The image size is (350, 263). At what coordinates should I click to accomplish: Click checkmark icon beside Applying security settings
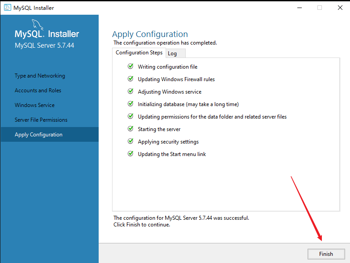pyautogui.click(x=130, y=141)
